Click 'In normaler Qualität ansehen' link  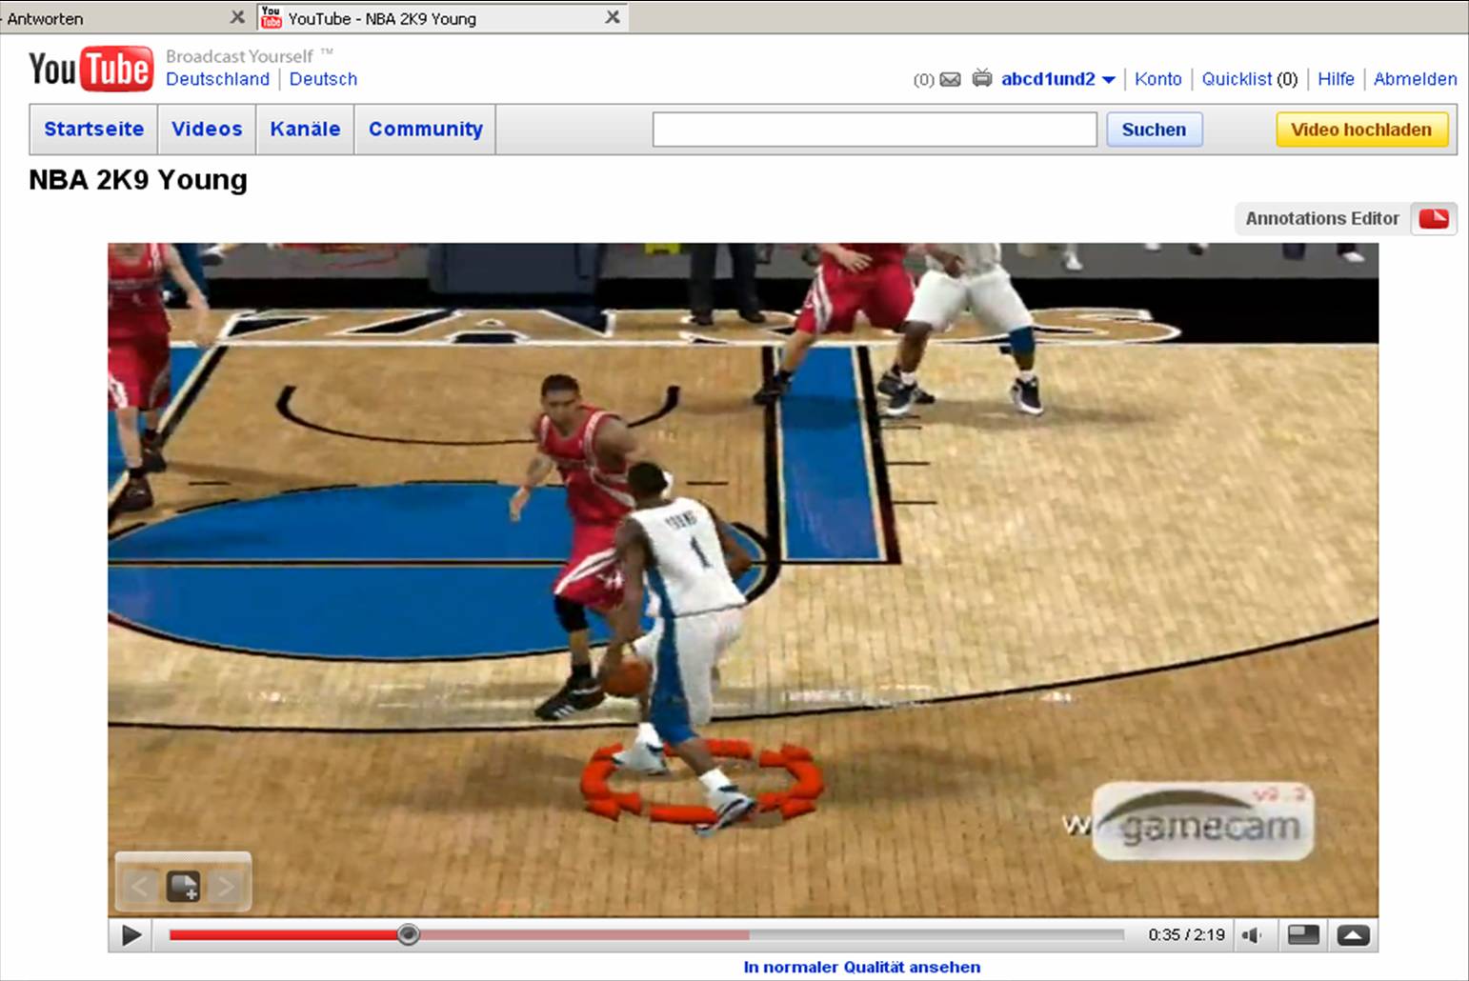click(x=861, y=967)
